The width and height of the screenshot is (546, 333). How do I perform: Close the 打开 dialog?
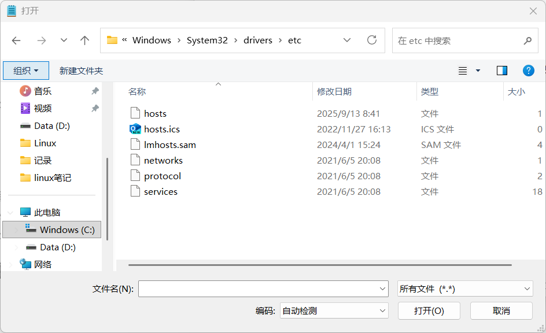533,11
